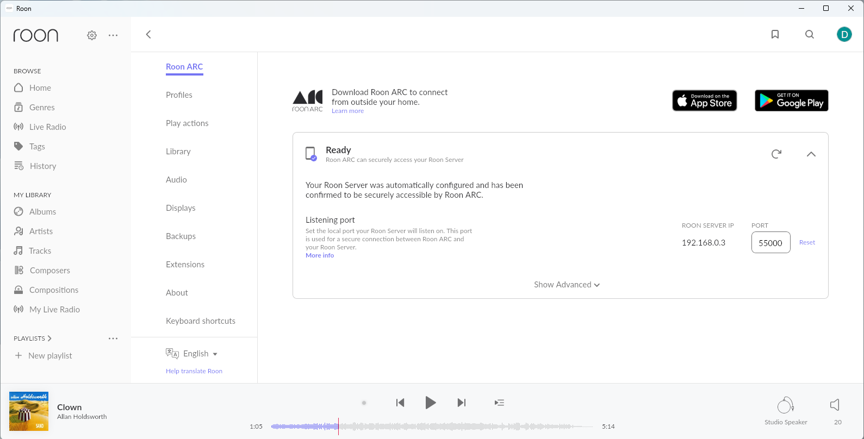The width and height of the screenshot is (864, 439).
Task: Go back with the arrow icon
Action: [x=148, y=34]
